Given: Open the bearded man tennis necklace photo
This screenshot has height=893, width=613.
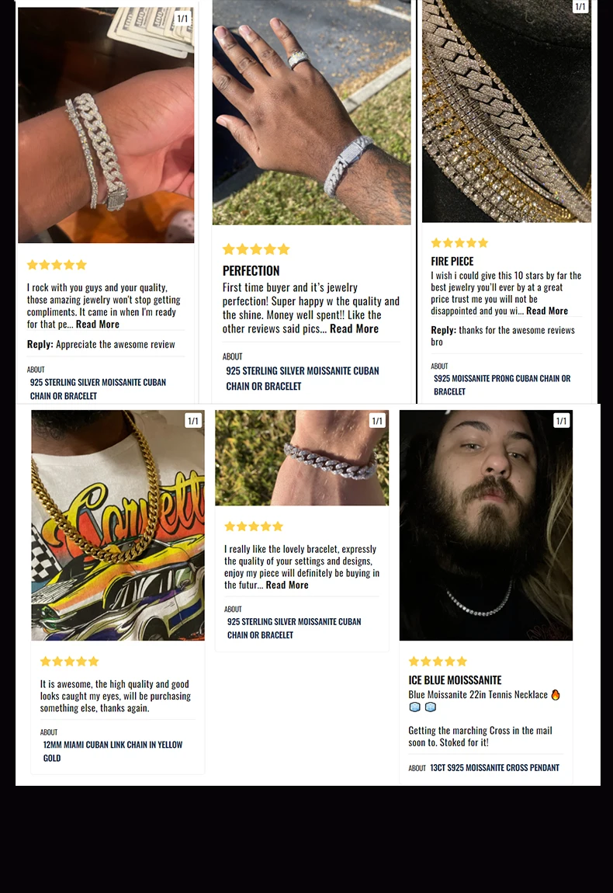Looking at the screenshot, I should pos(486,525).
